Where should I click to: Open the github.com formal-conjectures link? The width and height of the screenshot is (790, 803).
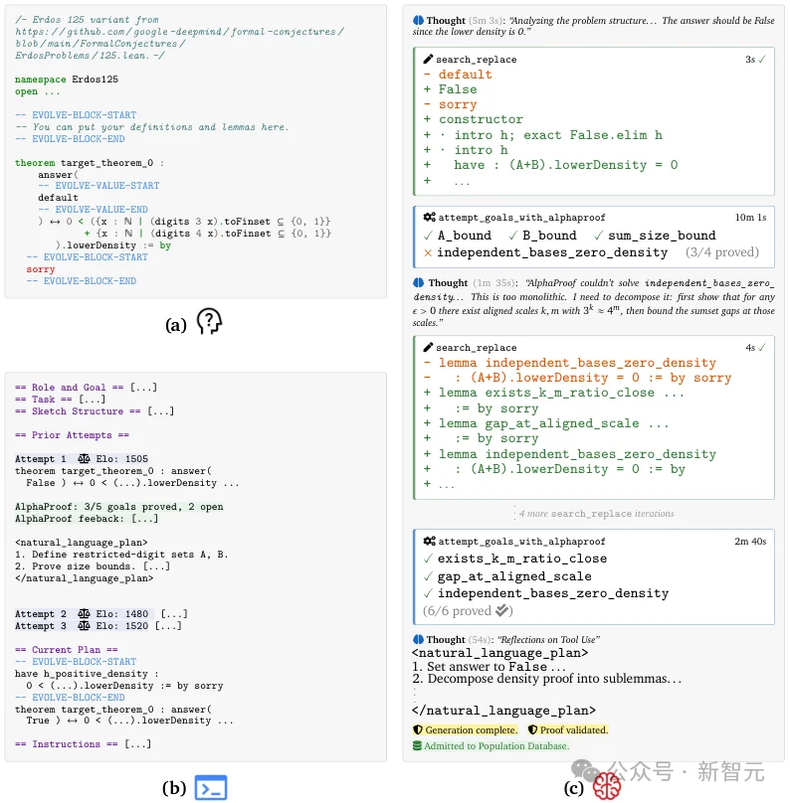coord(179,38)
